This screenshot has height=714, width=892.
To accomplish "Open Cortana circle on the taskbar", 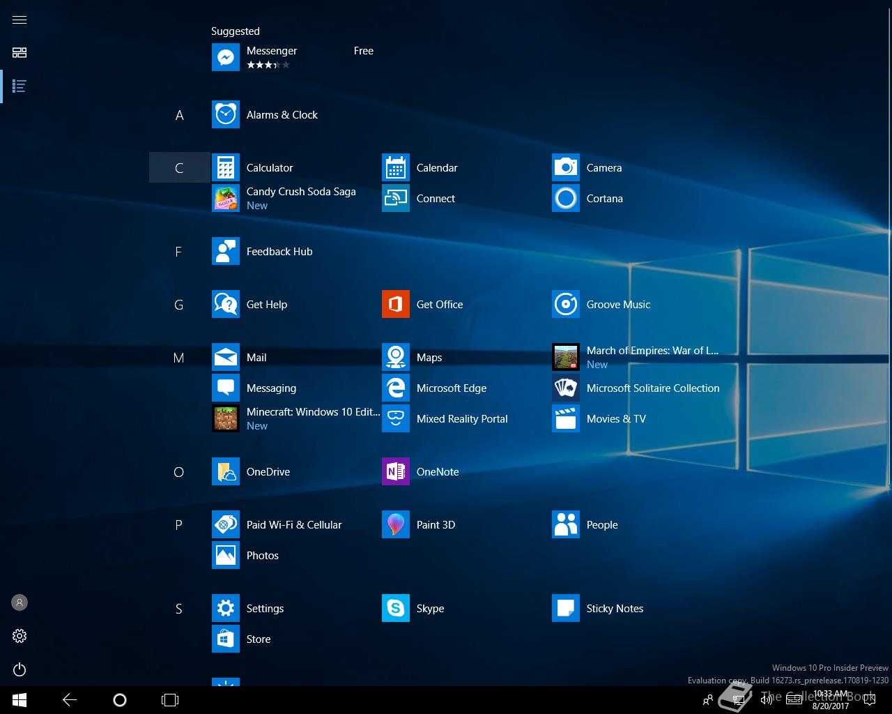I will pyautogui.click(x=120, y=700).
